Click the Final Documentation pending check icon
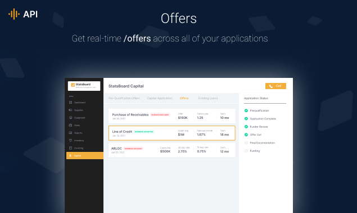Screen dimensions: 357x213 pyautogui.click(x=246, y=143)
